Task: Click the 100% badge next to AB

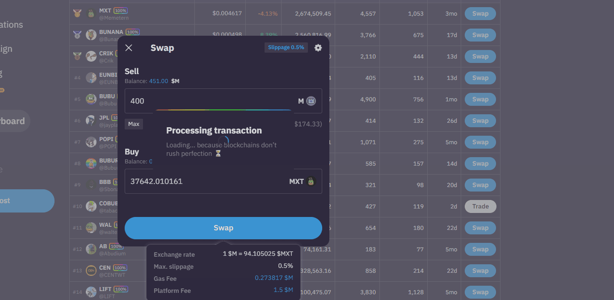Action: 116,246
